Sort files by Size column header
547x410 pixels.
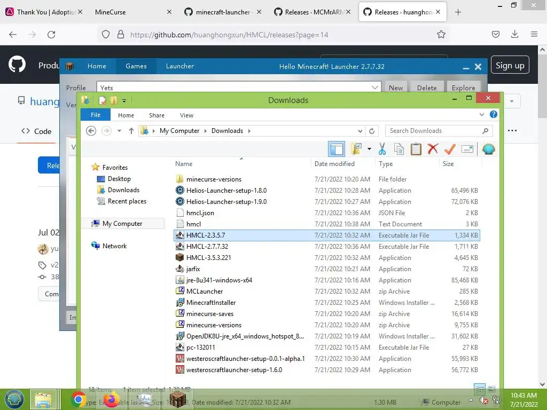point(448,164)
